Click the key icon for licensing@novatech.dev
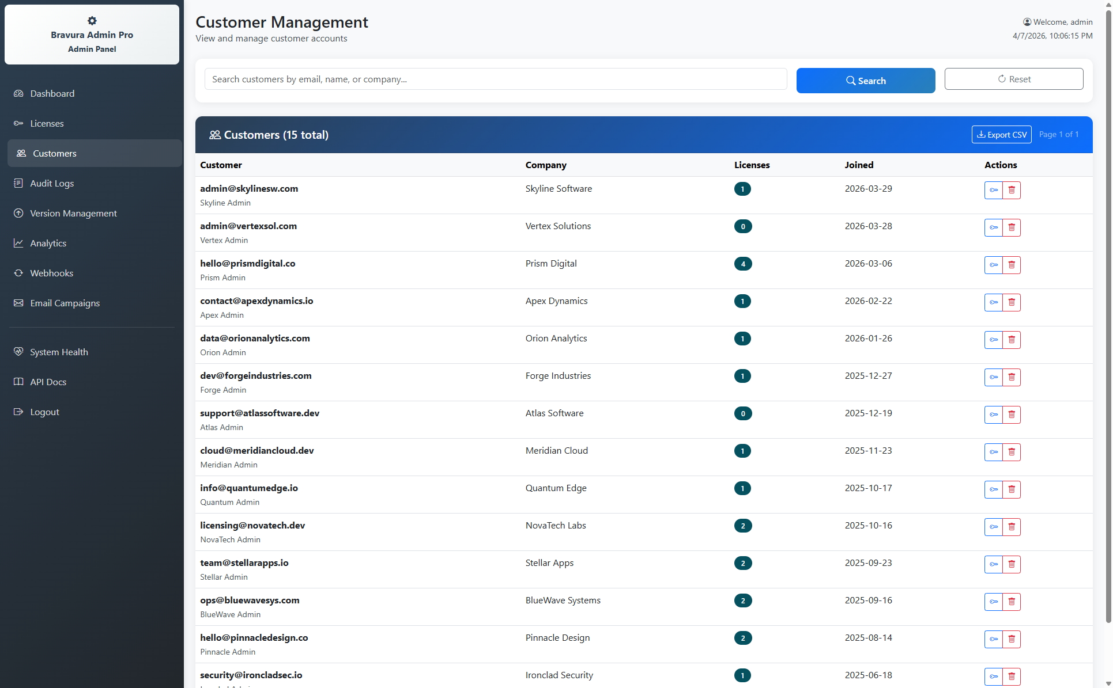The width and height of the screenshot is (1113, 688). pyautogui.click(x=994, y=527)
